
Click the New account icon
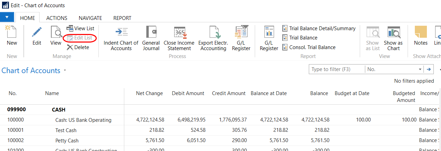pyautogui.click(x=12, y=32)
